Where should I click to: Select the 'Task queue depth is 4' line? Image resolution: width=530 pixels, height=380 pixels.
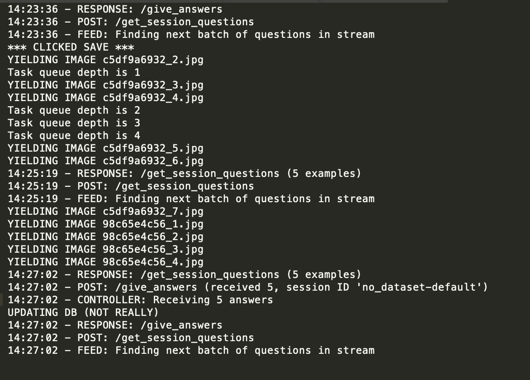[x=74, y=136]
